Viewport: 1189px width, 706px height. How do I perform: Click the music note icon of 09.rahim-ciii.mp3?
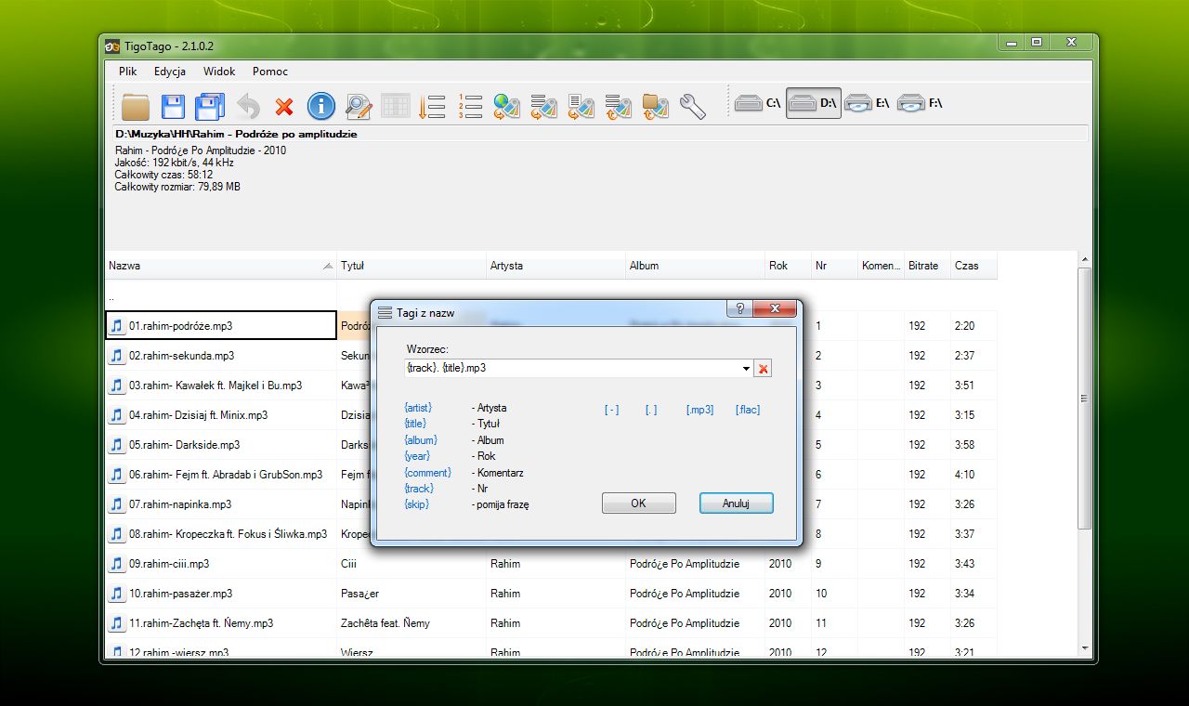click(x=116, y=564)
